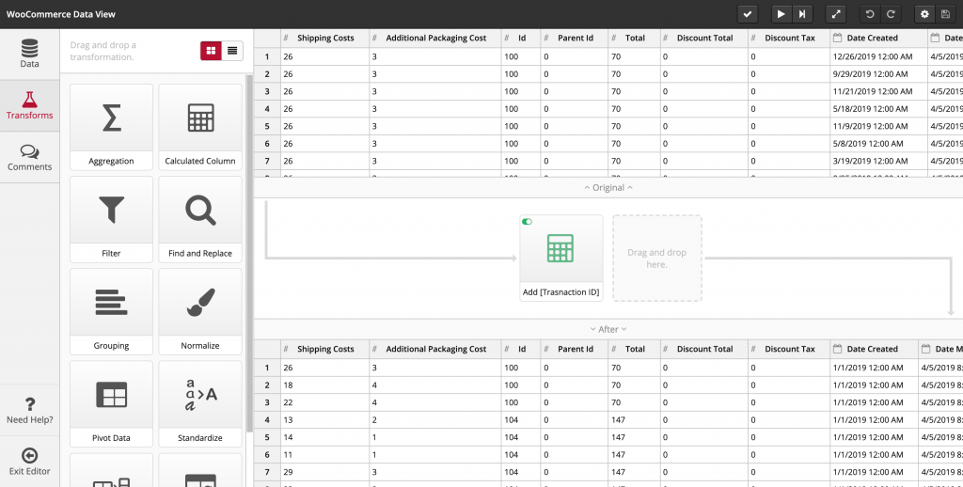The height and width of the screenshot is (487, 963).
Task: Click 5/18/2019 12:00 AM date cell
Action: 879,109
